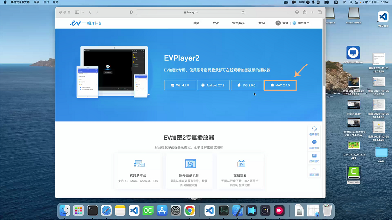
Task: Open 在线咨询 online consultation widget
Action: pos(314,131)
